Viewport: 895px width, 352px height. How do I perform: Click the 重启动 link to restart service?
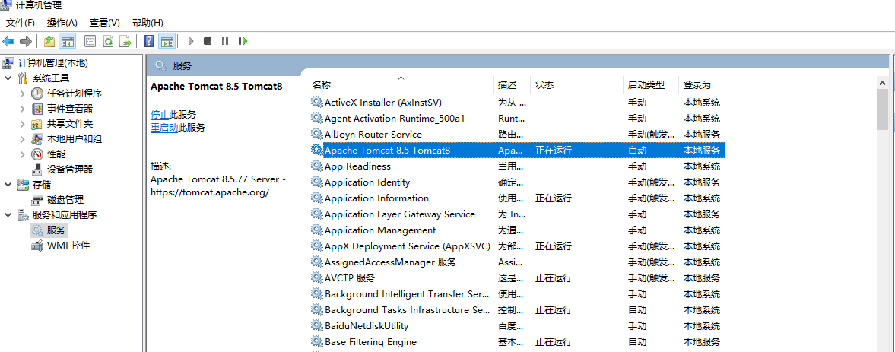pos(164,127)
